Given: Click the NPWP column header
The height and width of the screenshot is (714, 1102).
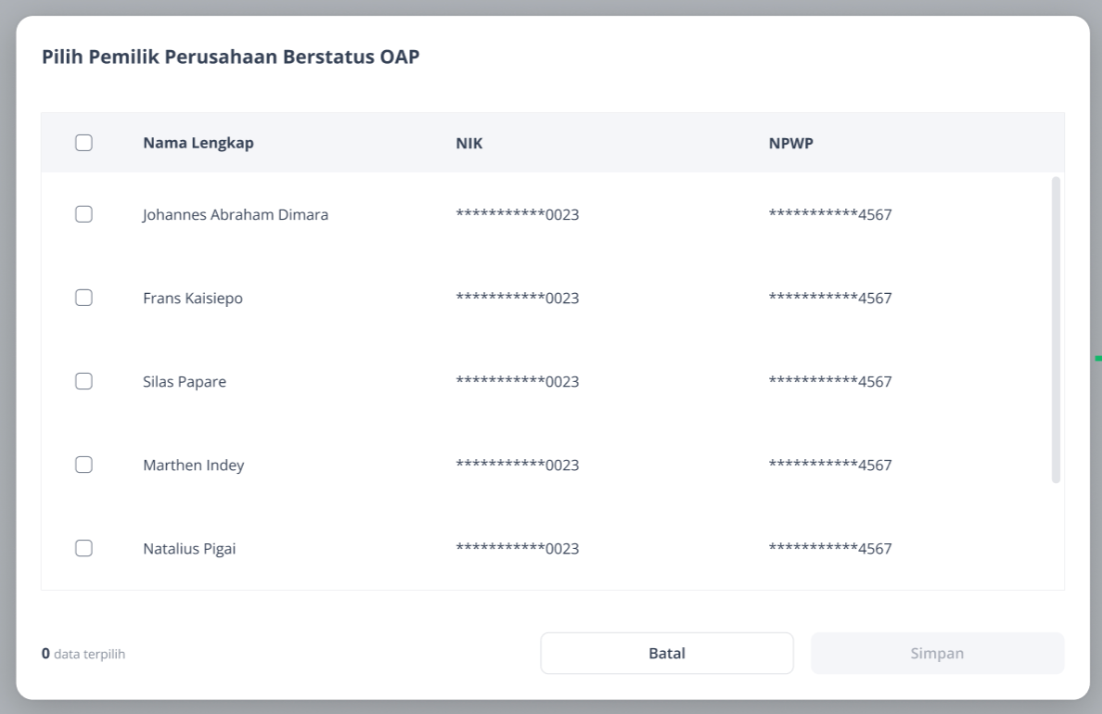Looking at the screenshot, I should [790, 144].
